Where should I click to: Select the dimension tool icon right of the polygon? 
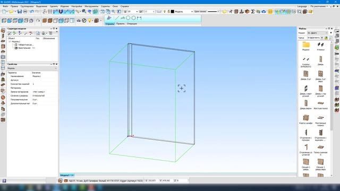click(x=139, y=18)
